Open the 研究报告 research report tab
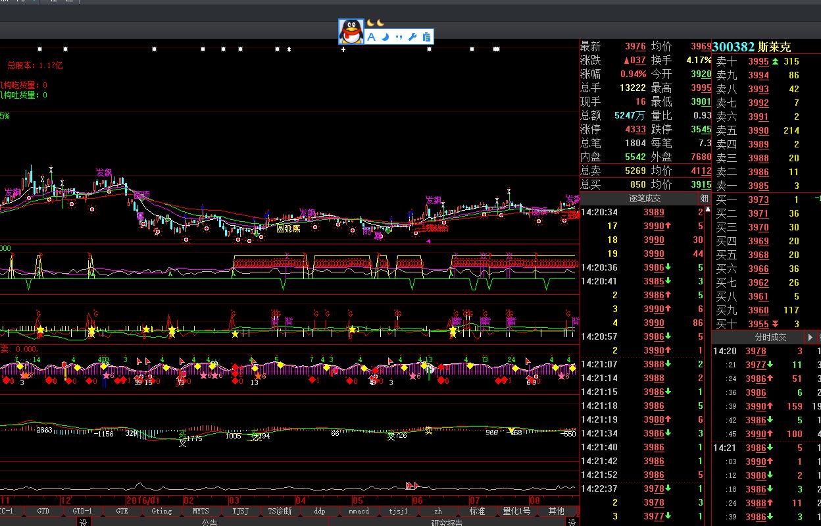Image resolution: width=821 pixels, height=526 pixels. pyautogui.click(x=447, y=522)
